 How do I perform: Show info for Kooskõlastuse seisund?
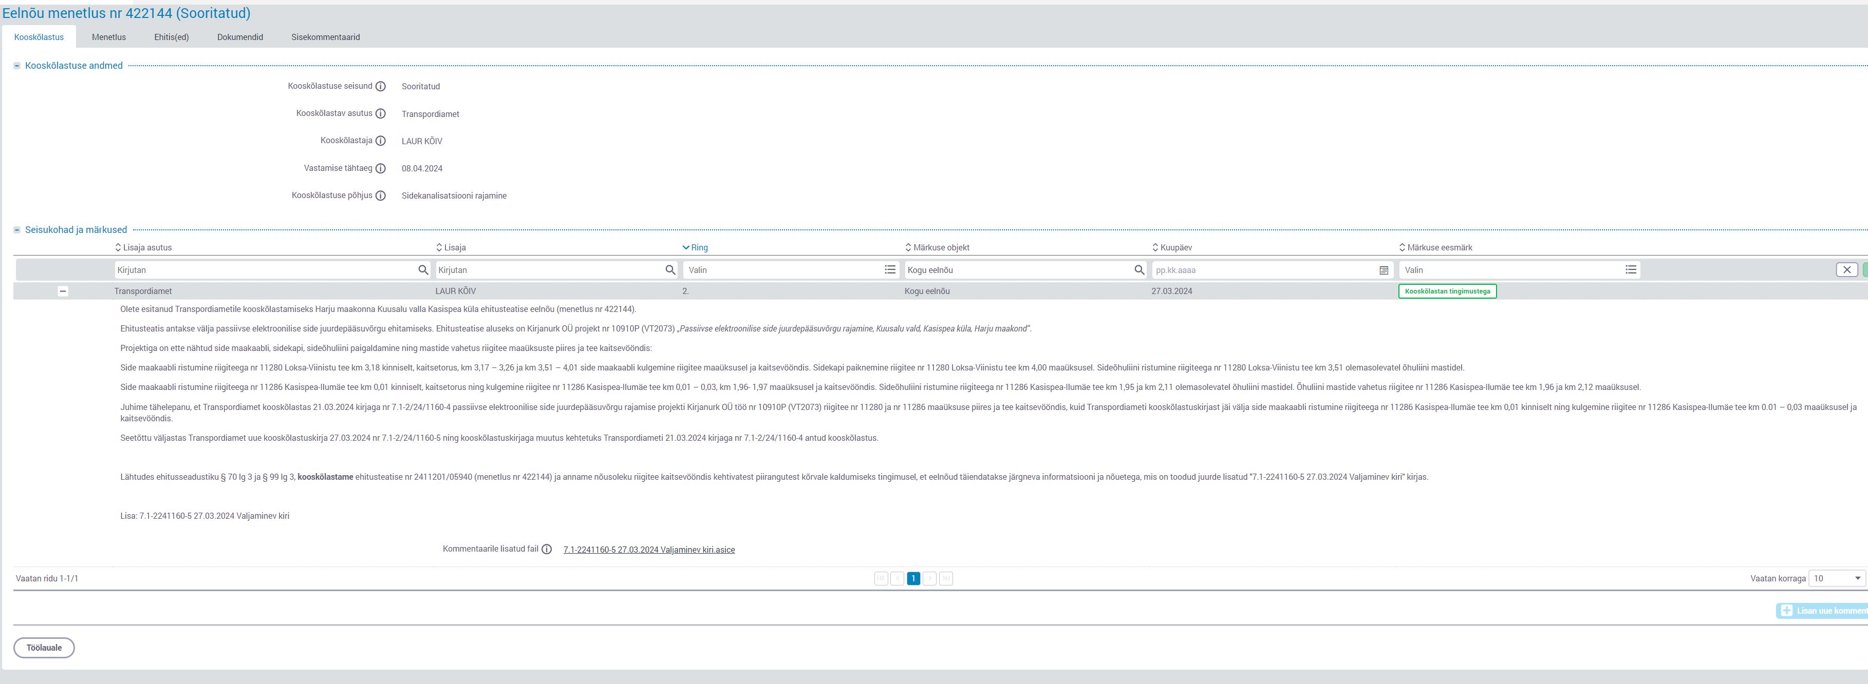381,86
